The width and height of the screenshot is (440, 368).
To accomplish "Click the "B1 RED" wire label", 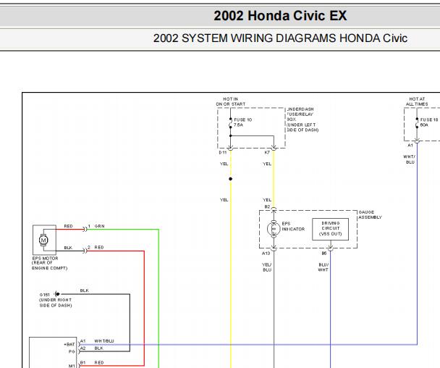I will pos(92,363).
